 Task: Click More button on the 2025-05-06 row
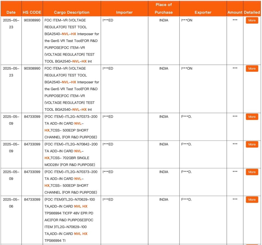coord(252,200)
